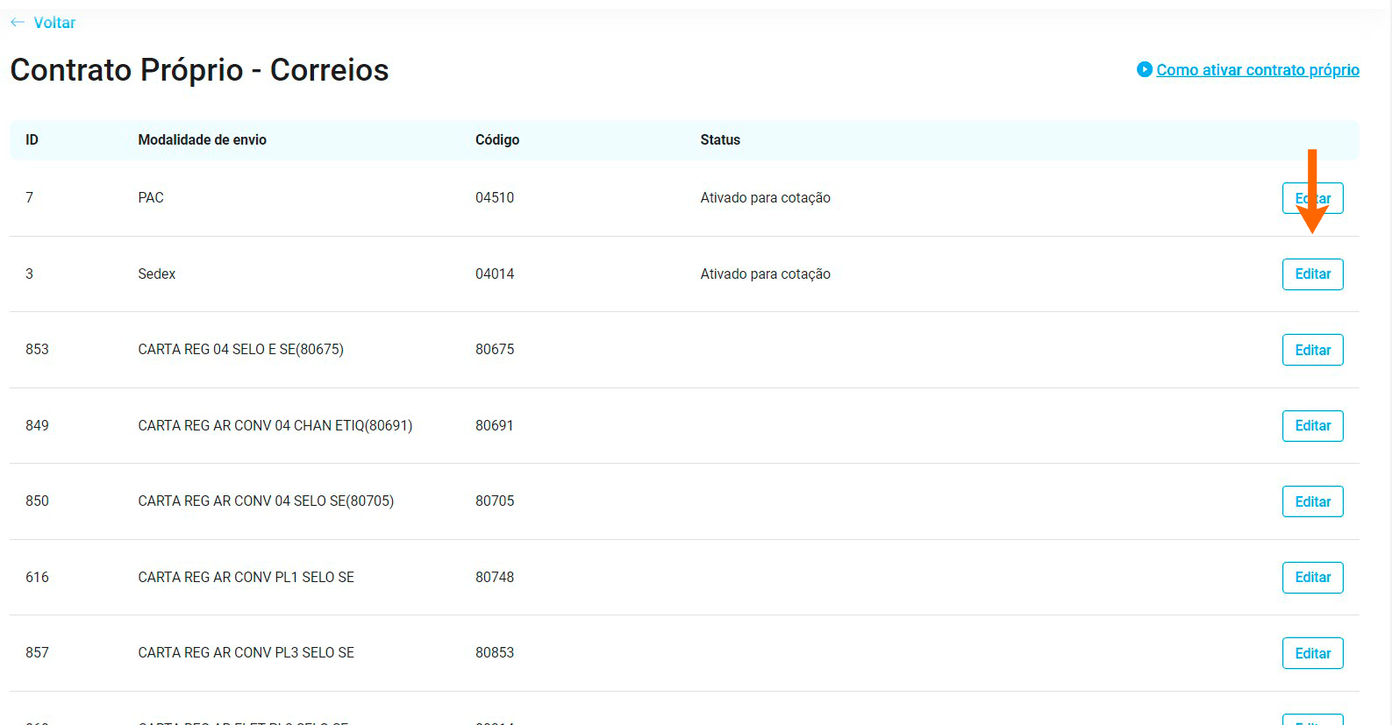Open the 'Como ativar contrato próprio' link
The width and height of the screenshot is (1392, 725).
click(1257, 70)
